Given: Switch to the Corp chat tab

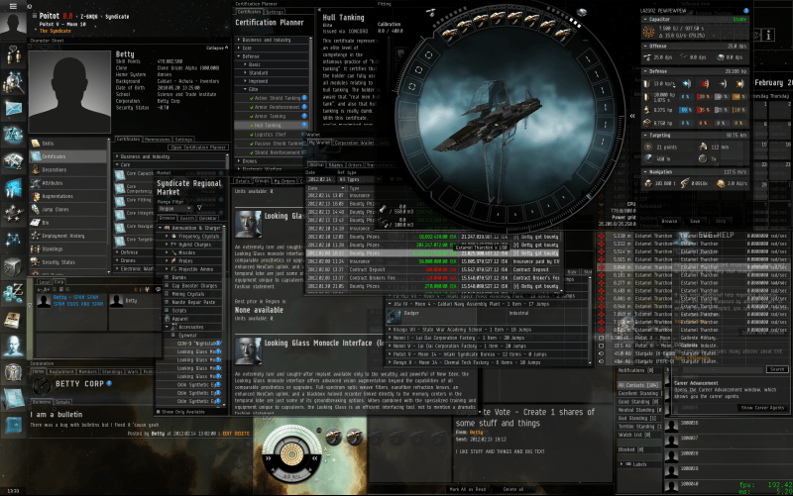Looking at the screenshot, I should point(59,282).
